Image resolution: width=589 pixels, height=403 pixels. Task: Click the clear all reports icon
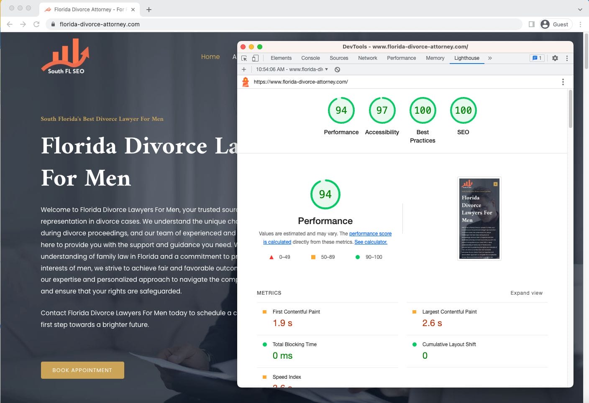tap(337, 69)
